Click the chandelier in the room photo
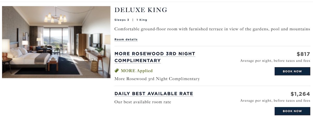The width and height of the screenshot is (313, 118). (55, 17)
